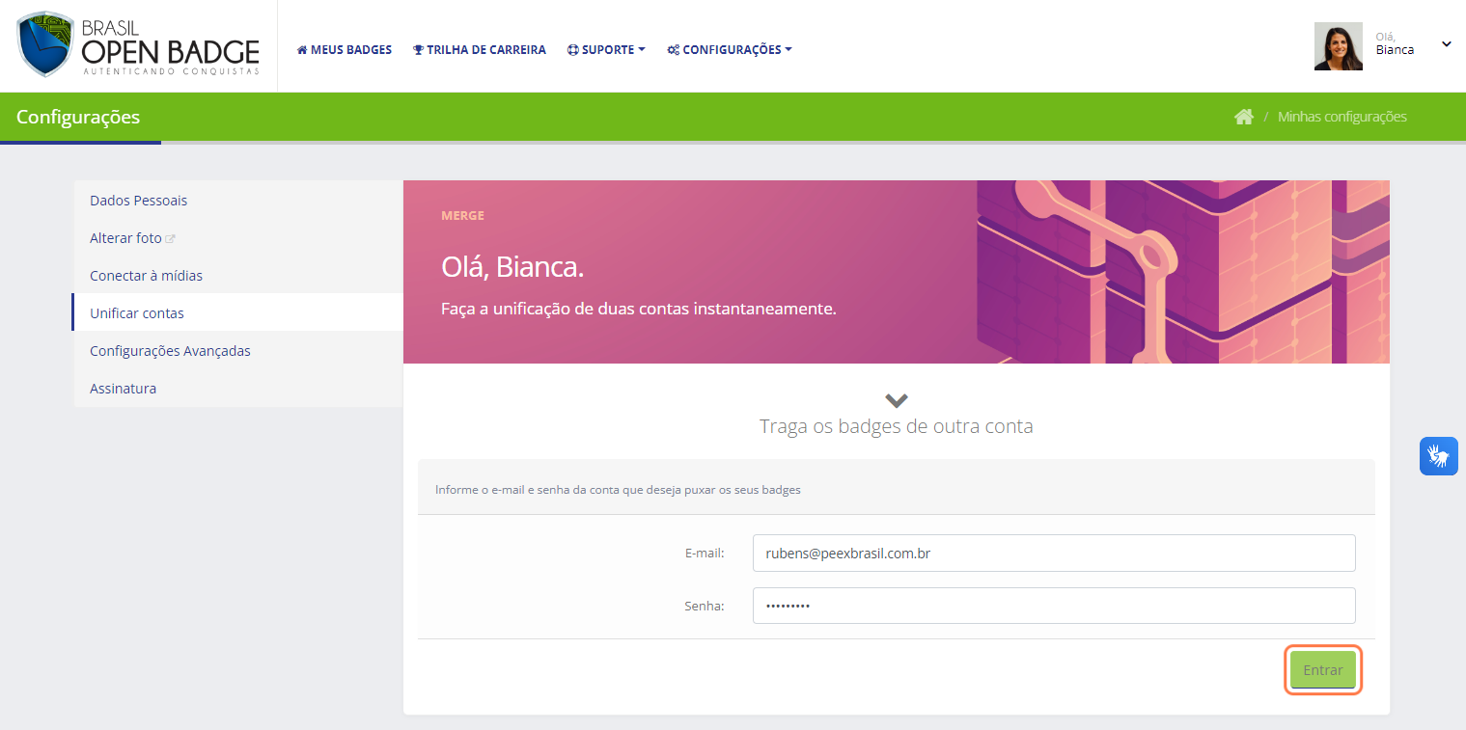Select Unificar contas in sidebar
1466x730 pixels.
pyautogui.click(x=237, y=313)
